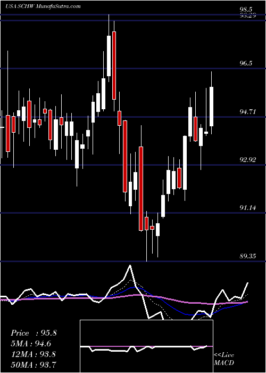The width and height of the screenshot is (266, 373).
Task: Click the last white candle at chart's right end
Action: [211, 107]
